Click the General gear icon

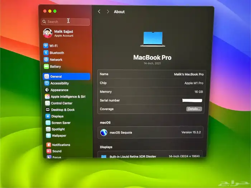click(47, 76)
